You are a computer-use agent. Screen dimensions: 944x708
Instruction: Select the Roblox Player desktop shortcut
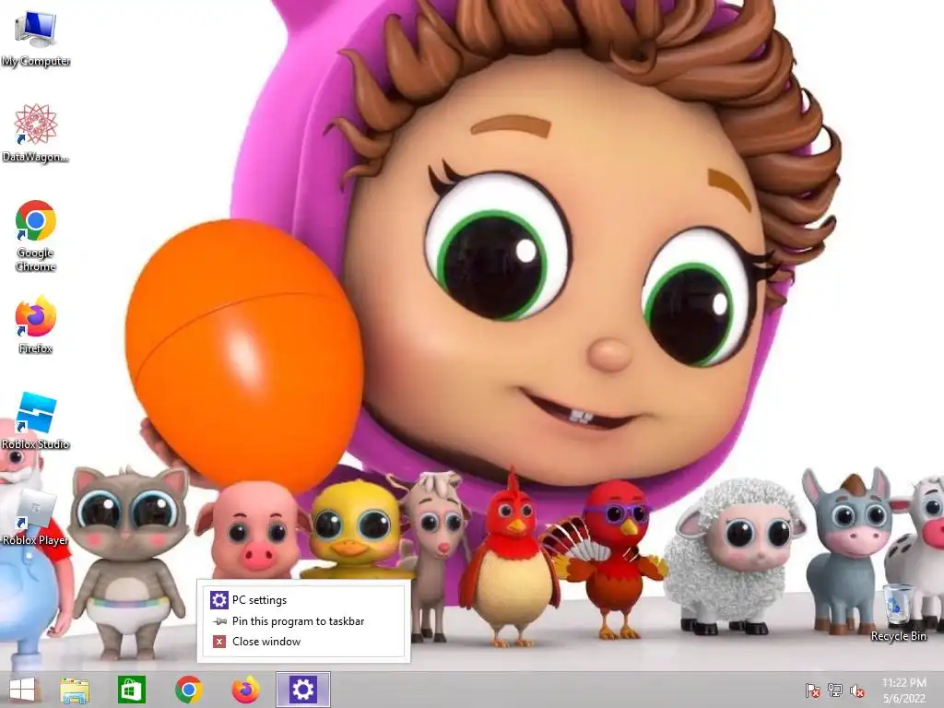click(x=36, y=518)
